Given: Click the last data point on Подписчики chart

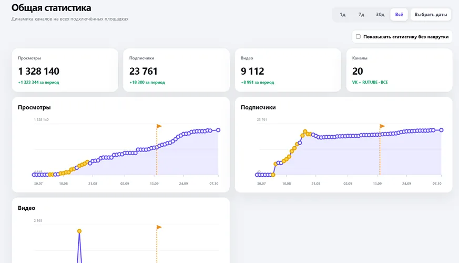Looking at the screenshot, I should (x=441, y=130).
